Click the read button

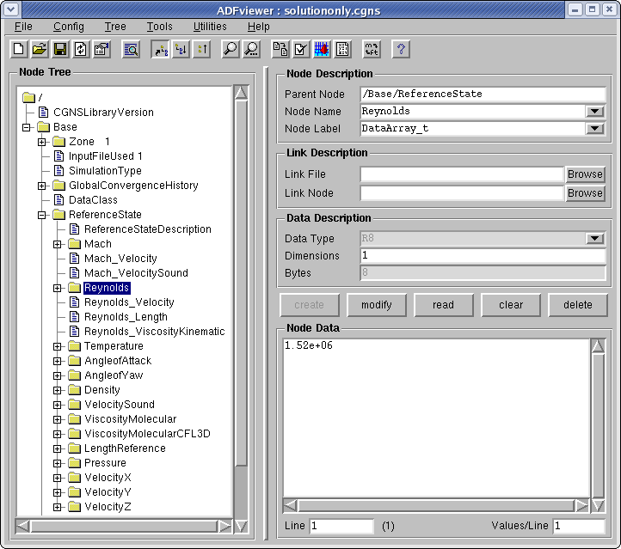click(444, 305)
